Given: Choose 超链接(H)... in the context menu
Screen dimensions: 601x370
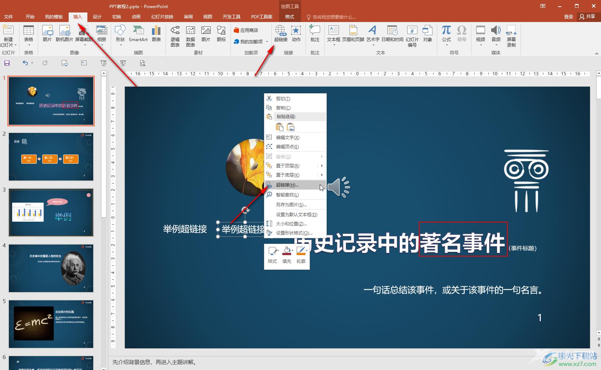Looking at the screenshot, I should pos(295,185).
